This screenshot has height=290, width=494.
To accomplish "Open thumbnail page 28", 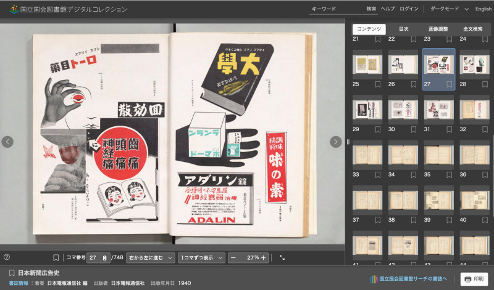I will [x=474, y=64].
